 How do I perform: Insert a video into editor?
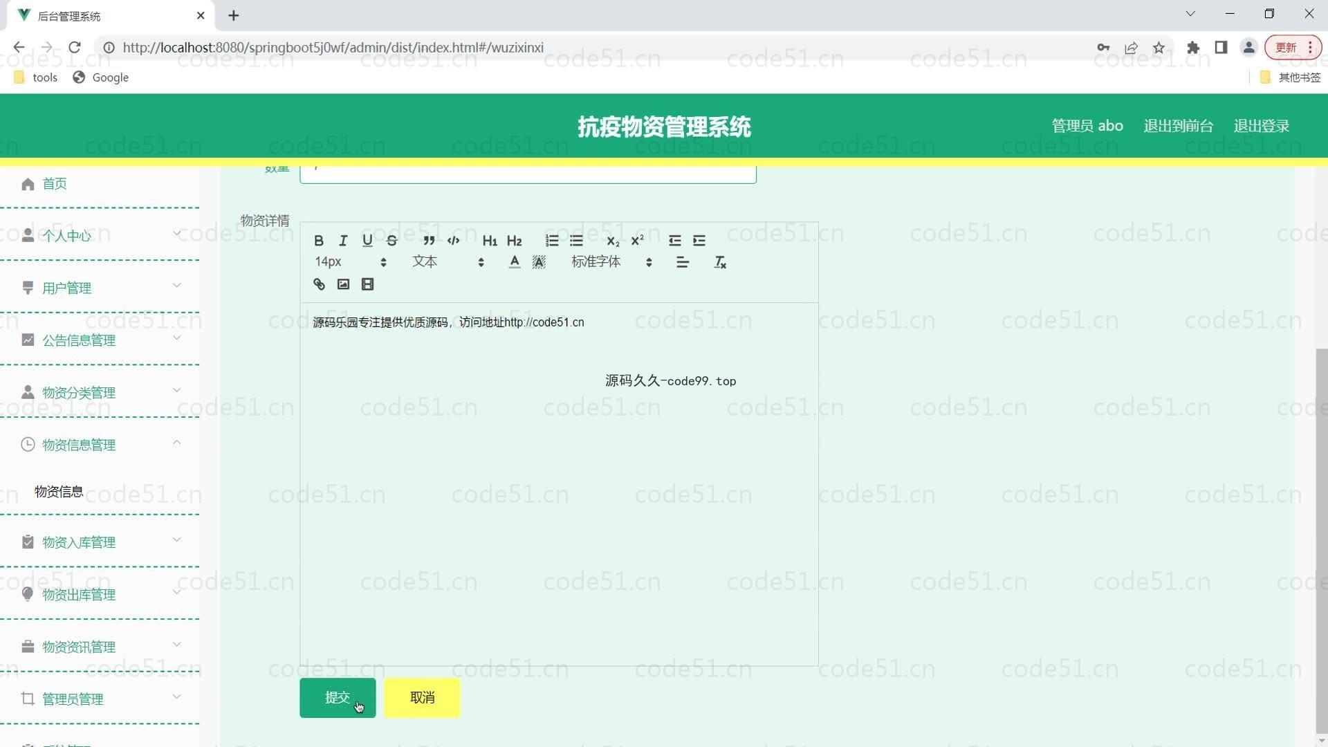tap(368, 284)
